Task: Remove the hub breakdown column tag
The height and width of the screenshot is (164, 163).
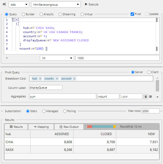Action: (40, 79)
